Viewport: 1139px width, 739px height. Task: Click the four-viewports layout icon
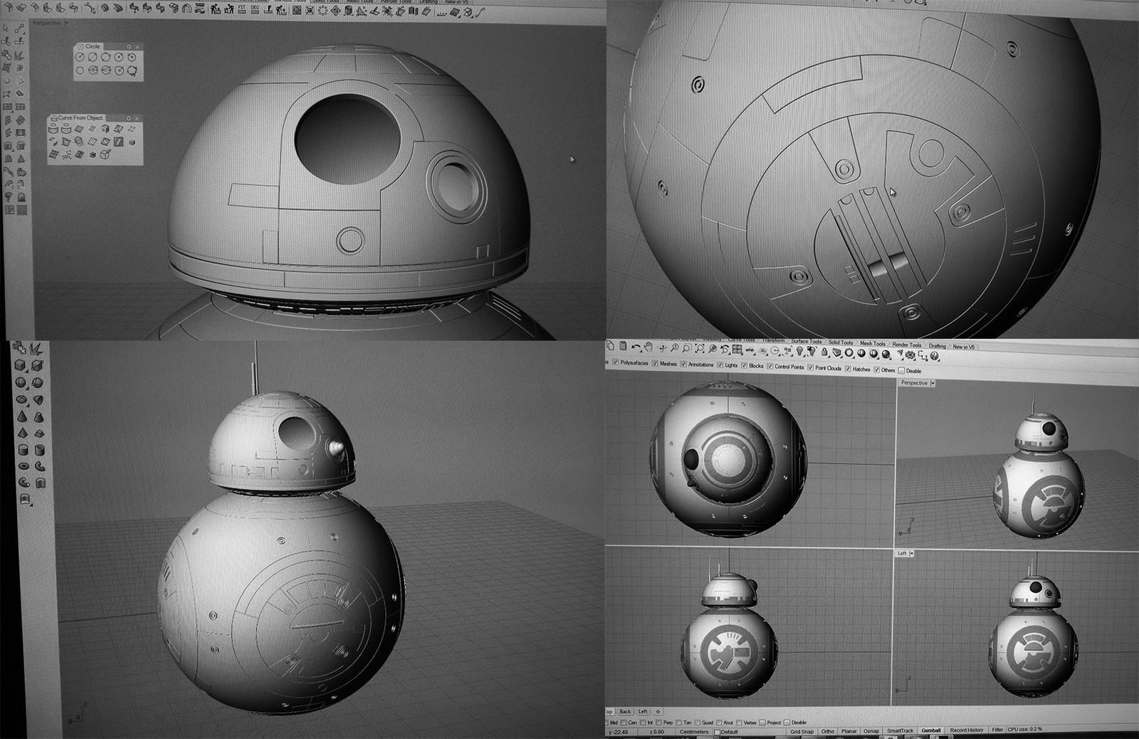click(737, 349)
